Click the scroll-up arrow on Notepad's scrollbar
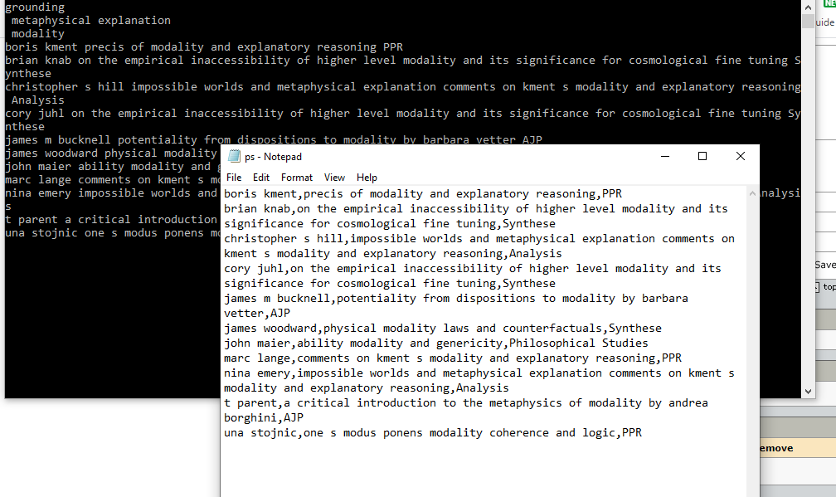The width and height of the screenshot is (836, 497). tap(752, 193)
